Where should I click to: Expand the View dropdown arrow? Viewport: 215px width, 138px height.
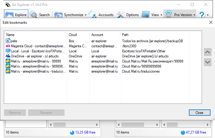pyautogui.click(x=161, y=15)
